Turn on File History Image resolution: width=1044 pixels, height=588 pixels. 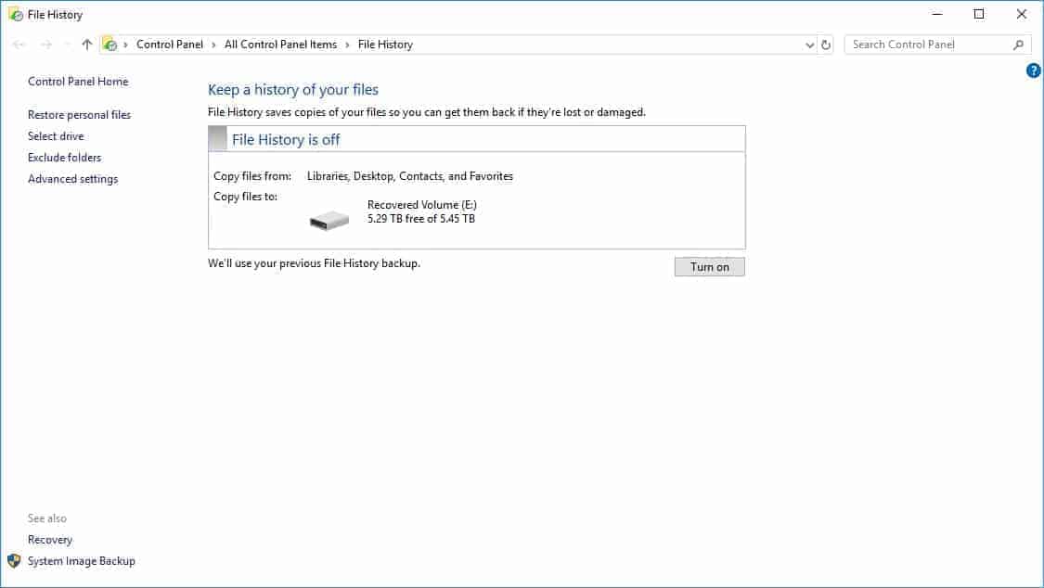[710, 267]
